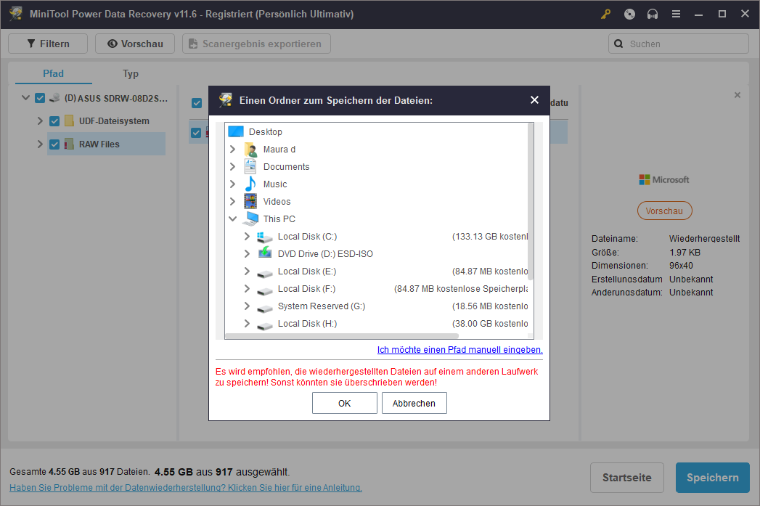The image size is (760, 506).
Task: Uncheck the UDF-Dateisystem checkbox
Action: 54,121
